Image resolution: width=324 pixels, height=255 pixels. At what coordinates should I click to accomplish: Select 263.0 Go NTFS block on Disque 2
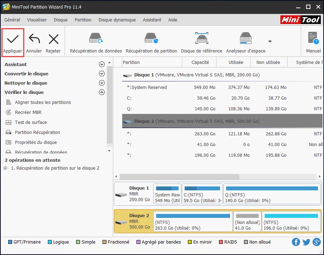pos(193,221)
